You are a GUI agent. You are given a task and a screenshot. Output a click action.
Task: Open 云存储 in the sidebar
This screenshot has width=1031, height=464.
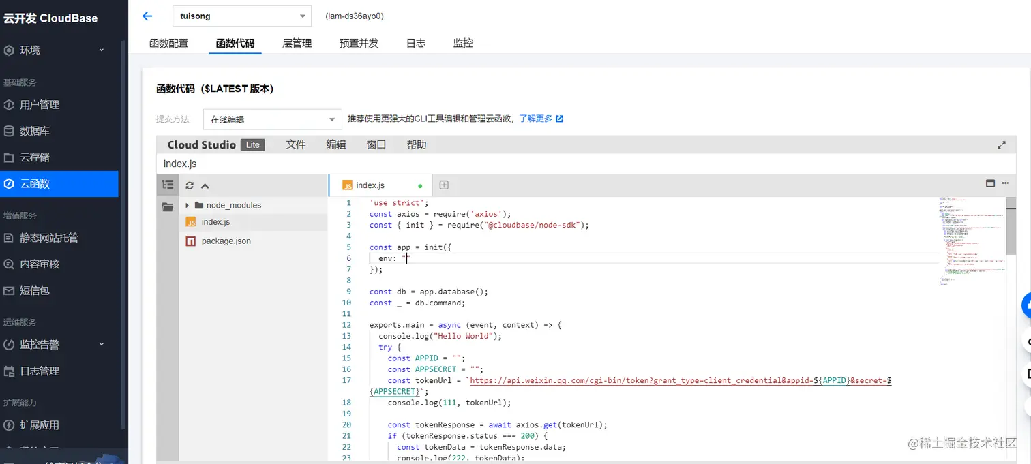point(59,157)
